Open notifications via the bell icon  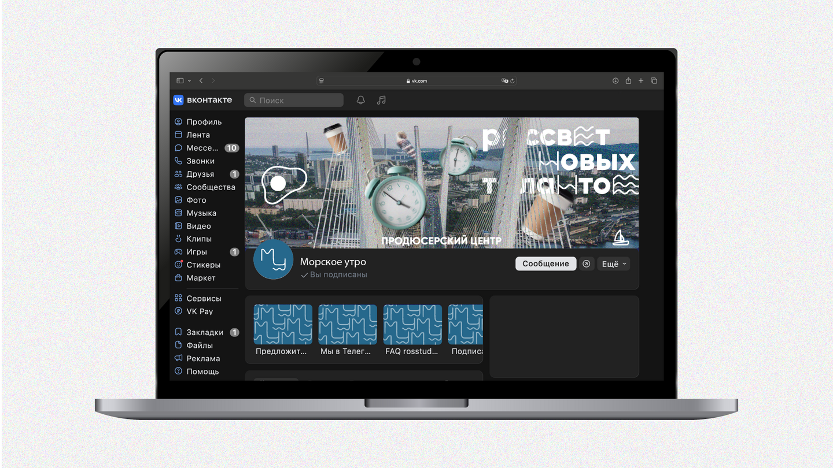pos(360,100)
